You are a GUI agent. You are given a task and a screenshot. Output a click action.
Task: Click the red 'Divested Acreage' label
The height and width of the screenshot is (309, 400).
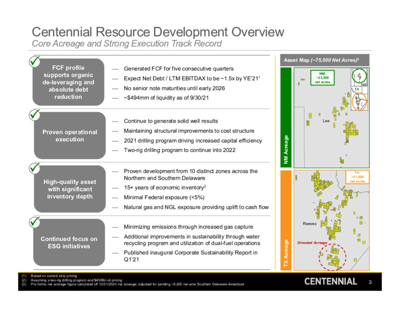pyautogui.click(x=312, y=243)
